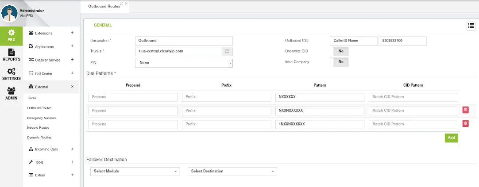Open the PBX module icon

(12, 32)
